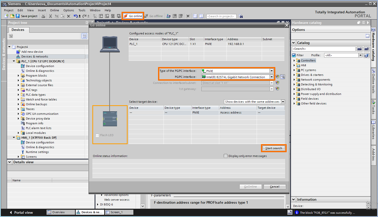Open Devices & networks tree item
Viewport: 378px width, 217px height.
pos(35,57)
